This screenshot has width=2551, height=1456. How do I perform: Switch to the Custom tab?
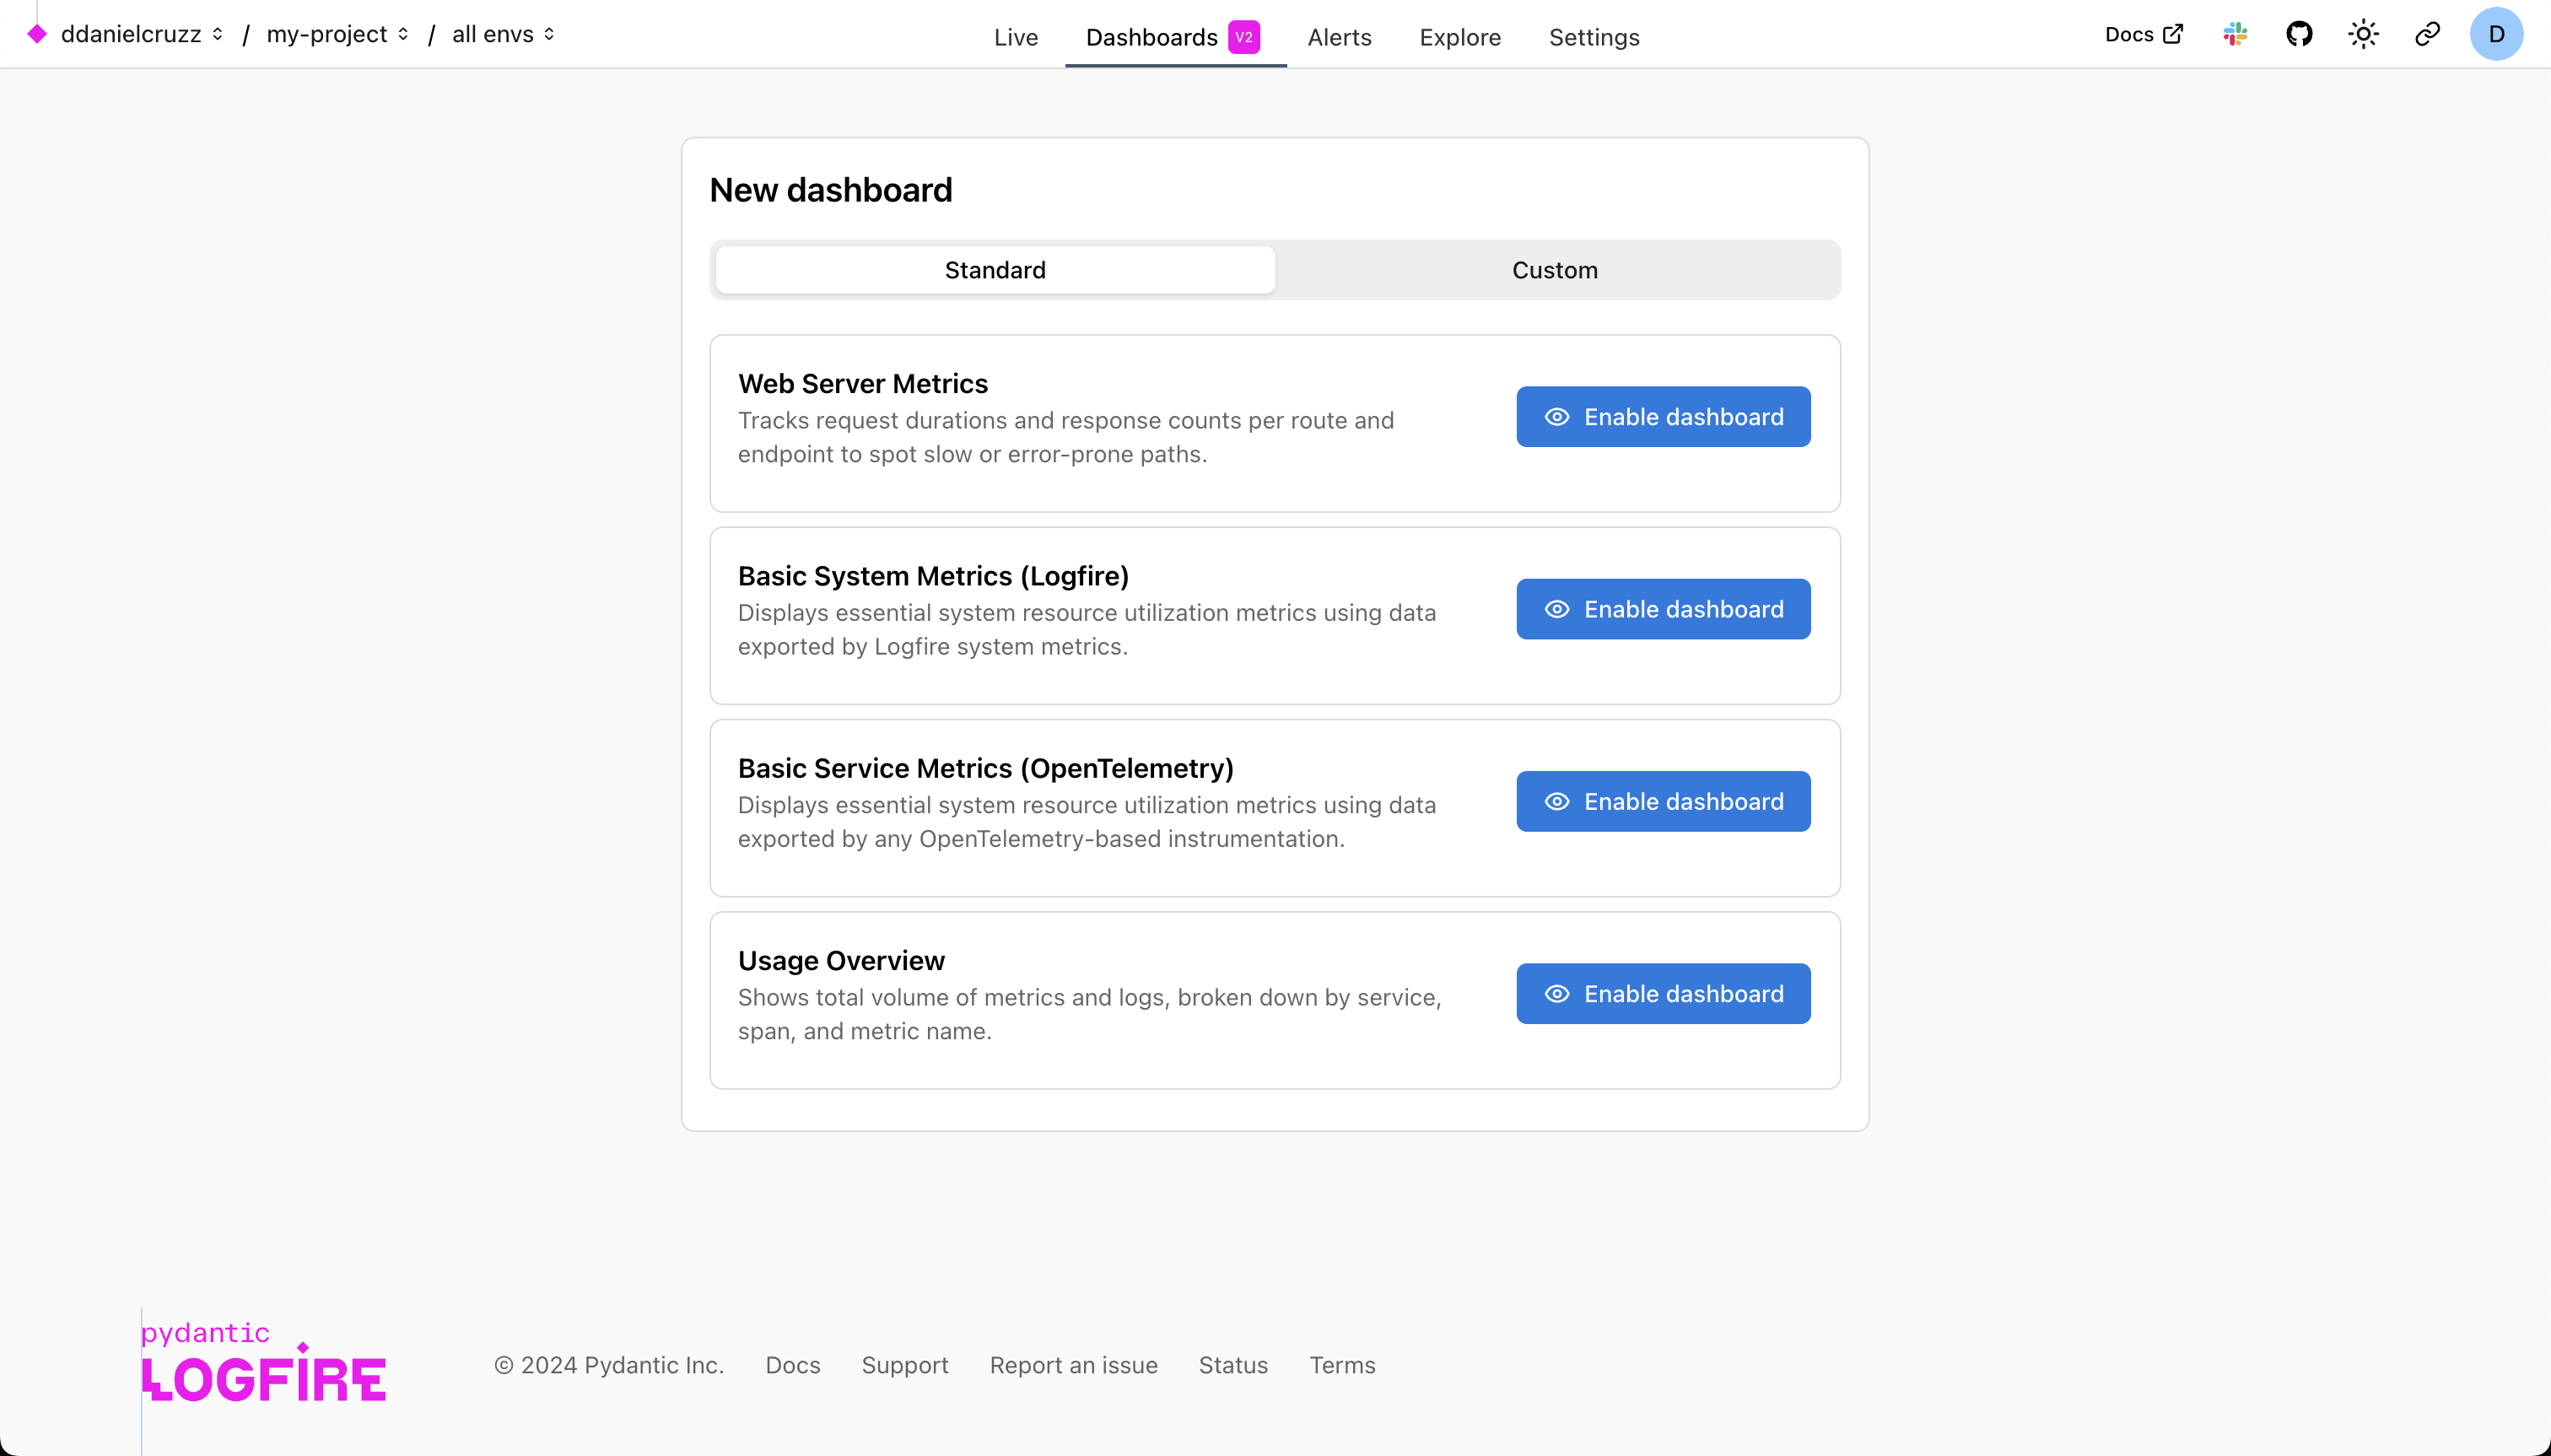coord(1554,270)
